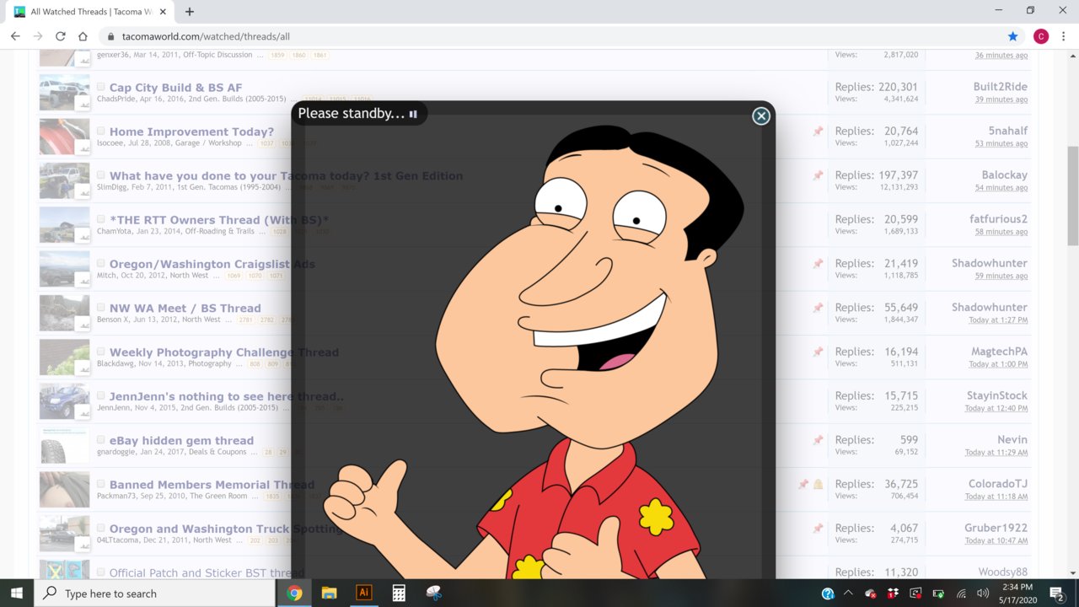Tick checkbox for Cap City Build & BS AF
Image resolution: width=1079 pixels, height=607 pixels.
(x=101, y=87)
